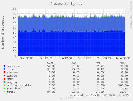Click the runnable legend color swatch
Viewport: 133px width, 101px height.
click(5, 88)
